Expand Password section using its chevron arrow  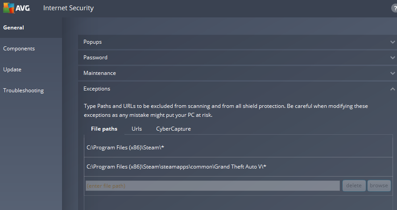[x=392, y=58]
